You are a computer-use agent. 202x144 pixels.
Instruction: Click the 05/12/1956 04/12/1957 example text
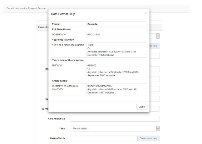(x=100, y=86)
